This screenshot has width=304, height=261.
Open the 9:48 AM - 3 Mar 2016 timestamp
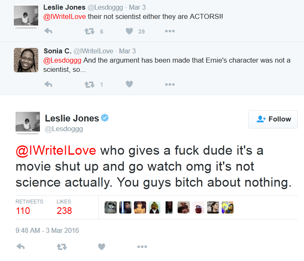point(47,230)
